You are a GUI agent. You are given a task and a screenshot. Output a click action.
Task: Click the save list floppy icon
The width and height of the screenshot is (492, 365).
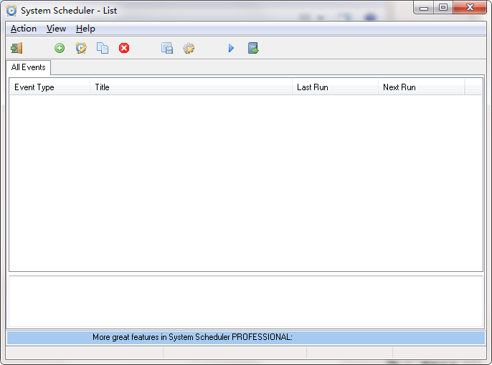coord(167,48)
